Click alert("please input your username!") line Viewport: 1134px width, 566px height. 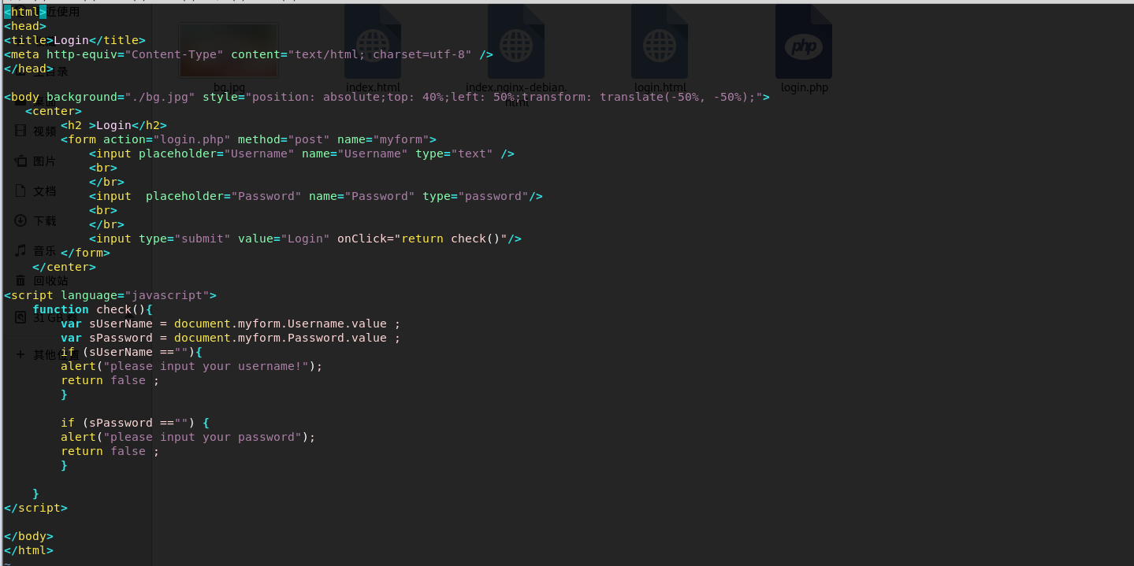(x=191, y=366)
